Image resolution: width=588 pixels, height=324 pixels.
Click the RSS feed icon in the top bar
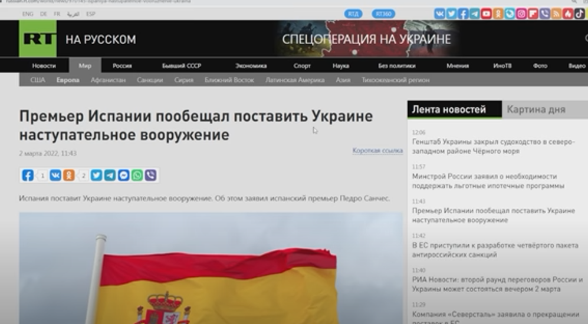point(556,14)
